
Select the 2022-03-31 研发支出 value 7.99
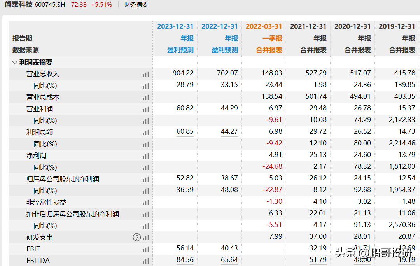pyautogui.click(x=276, y=236)
